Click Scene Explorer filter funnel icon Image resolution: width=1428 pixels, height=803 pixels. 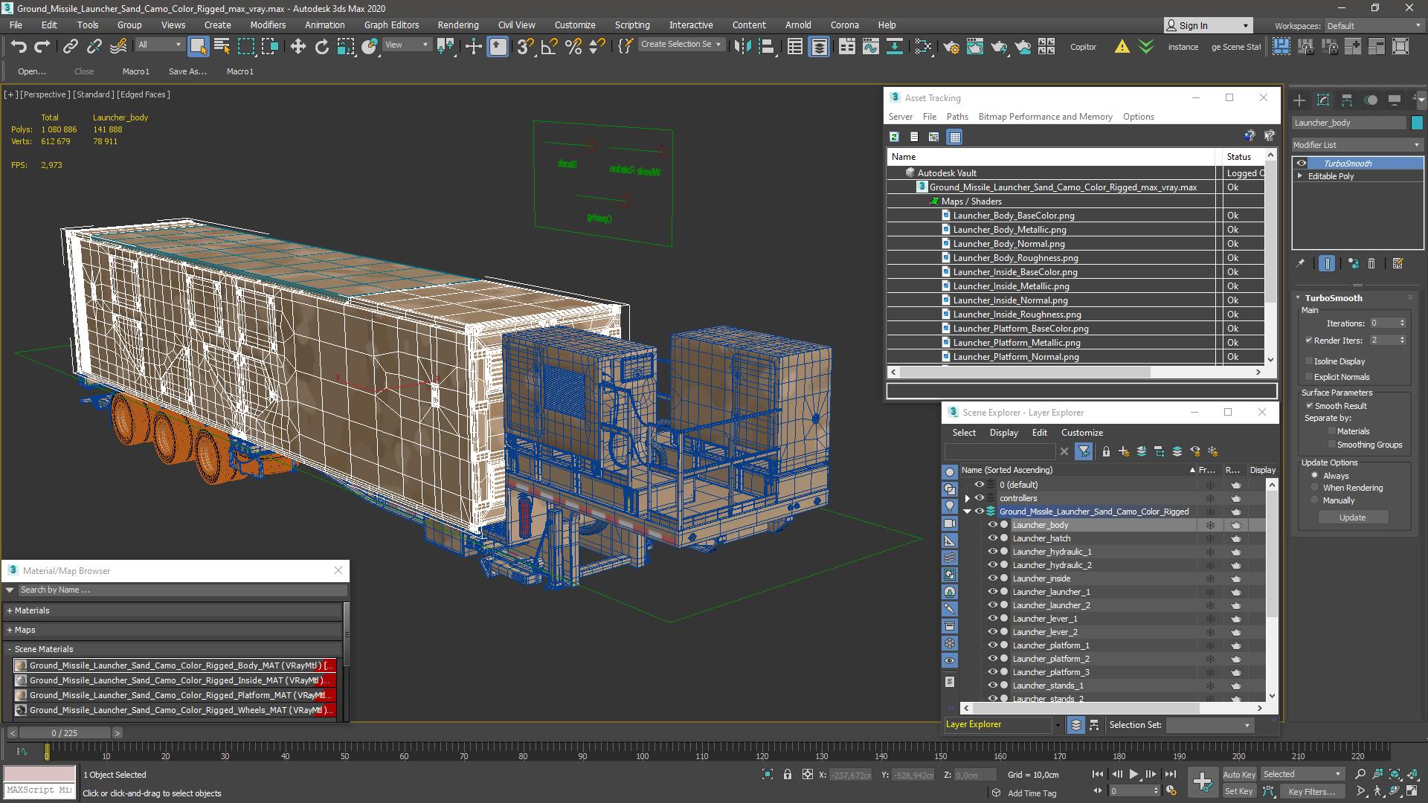tap(1084, 451)
